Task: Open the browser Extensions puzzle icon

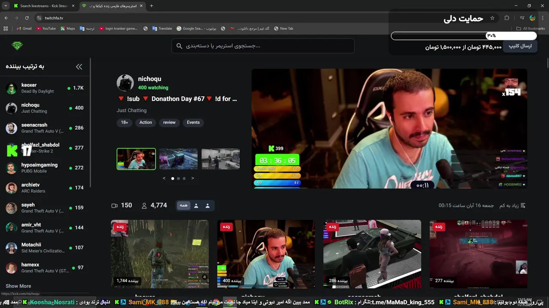Action: (x=507, y=18)
